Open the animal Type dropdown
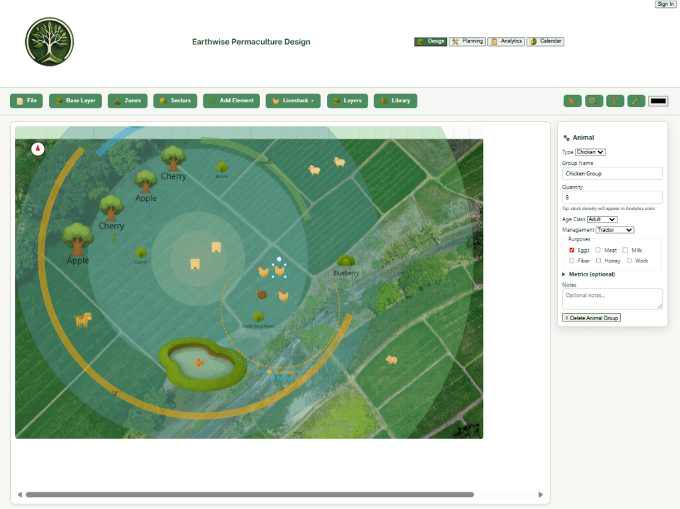 tap(590, 152)
